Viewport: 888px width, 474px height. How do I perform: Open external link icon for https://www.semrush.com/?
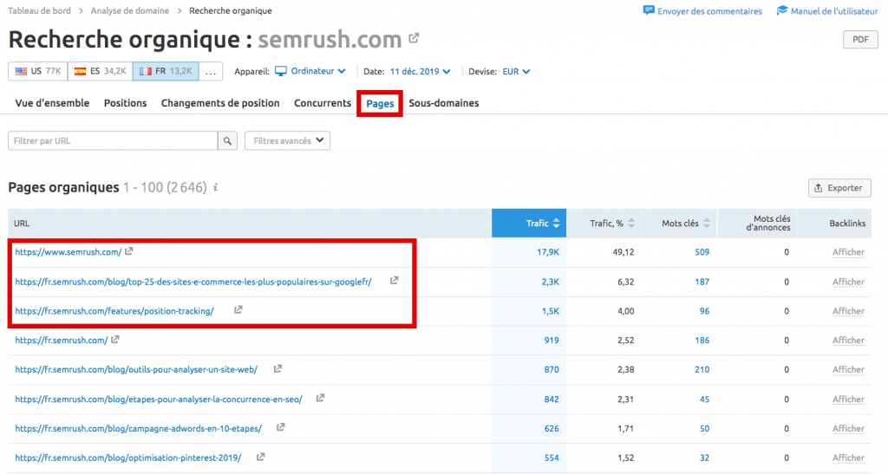coord(129,251)
